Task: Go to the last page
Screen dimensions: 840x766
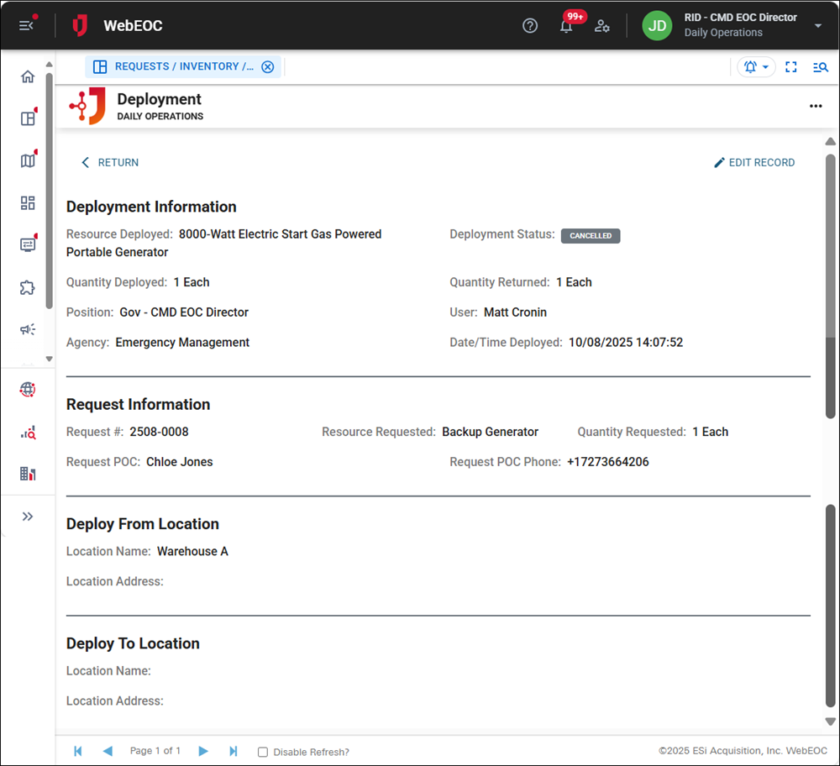Action: (233, 751)
